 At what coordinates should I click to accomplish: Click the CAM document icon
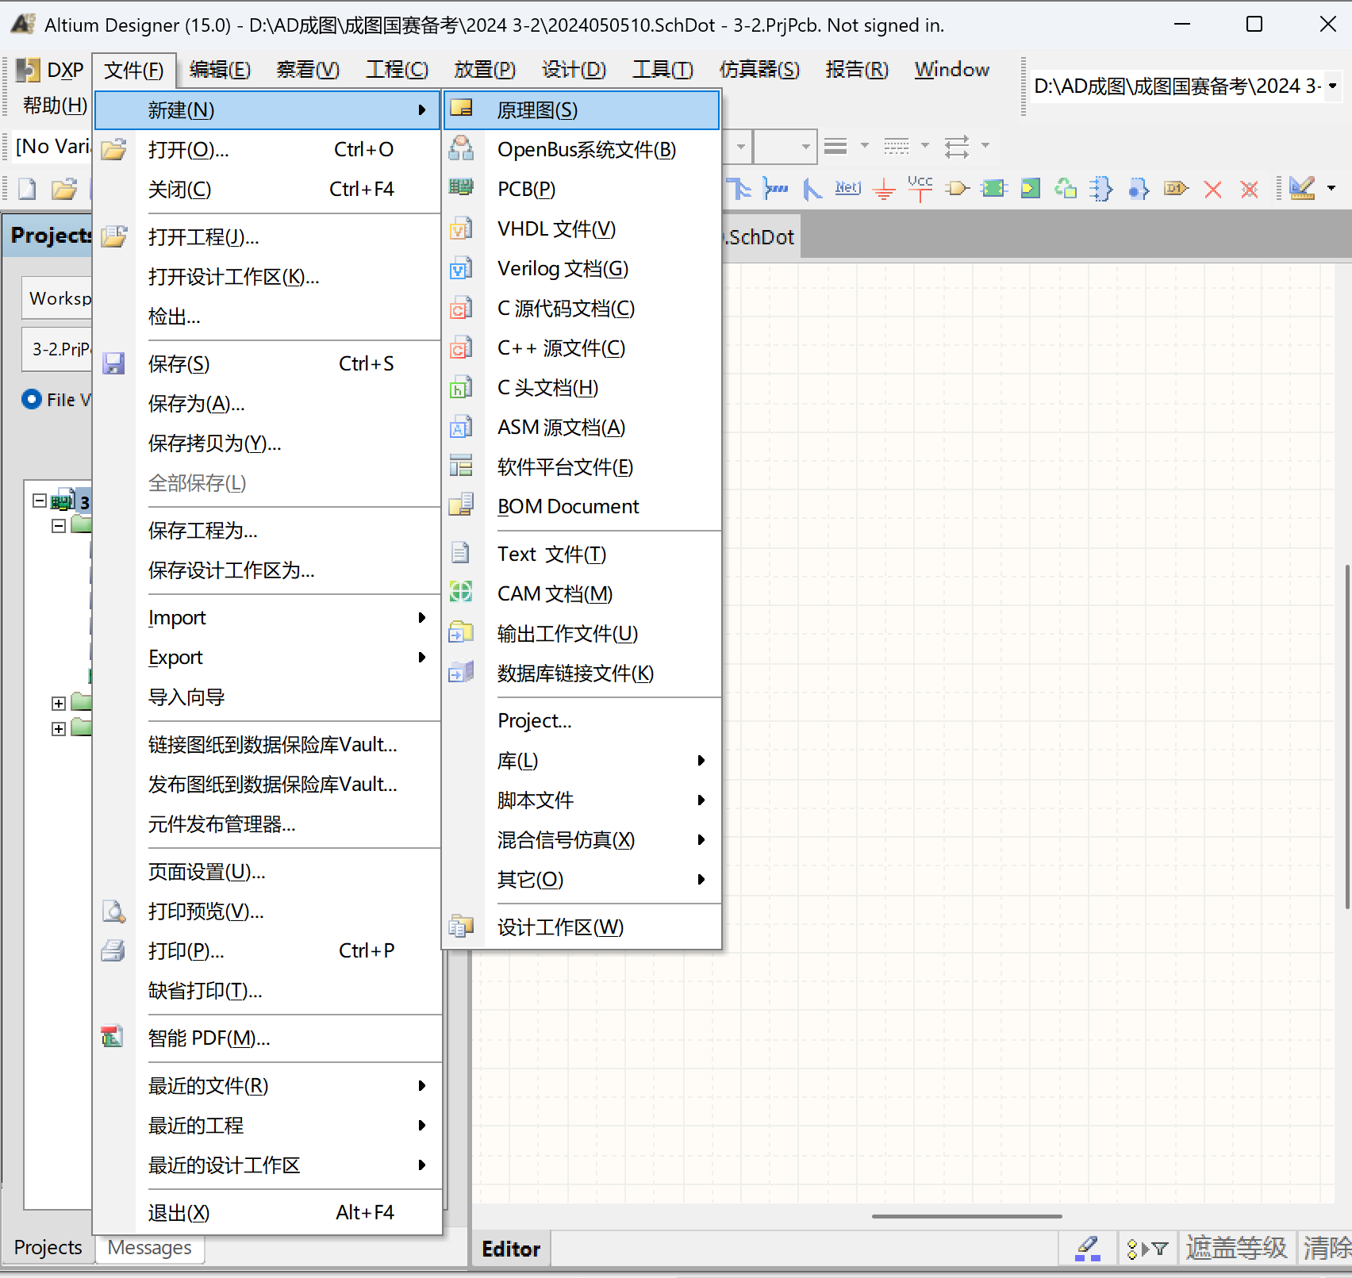(461, 592)
